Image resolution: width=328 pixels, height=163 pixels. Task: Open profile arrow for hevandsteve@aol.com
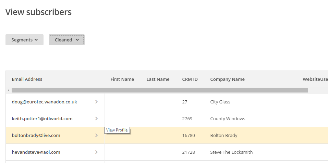click(96, 152)
